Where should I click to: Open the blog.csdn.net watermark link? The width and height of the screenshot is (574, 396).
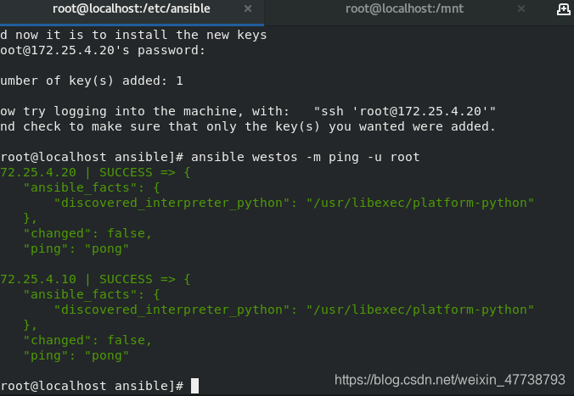(x=450, y=380)
